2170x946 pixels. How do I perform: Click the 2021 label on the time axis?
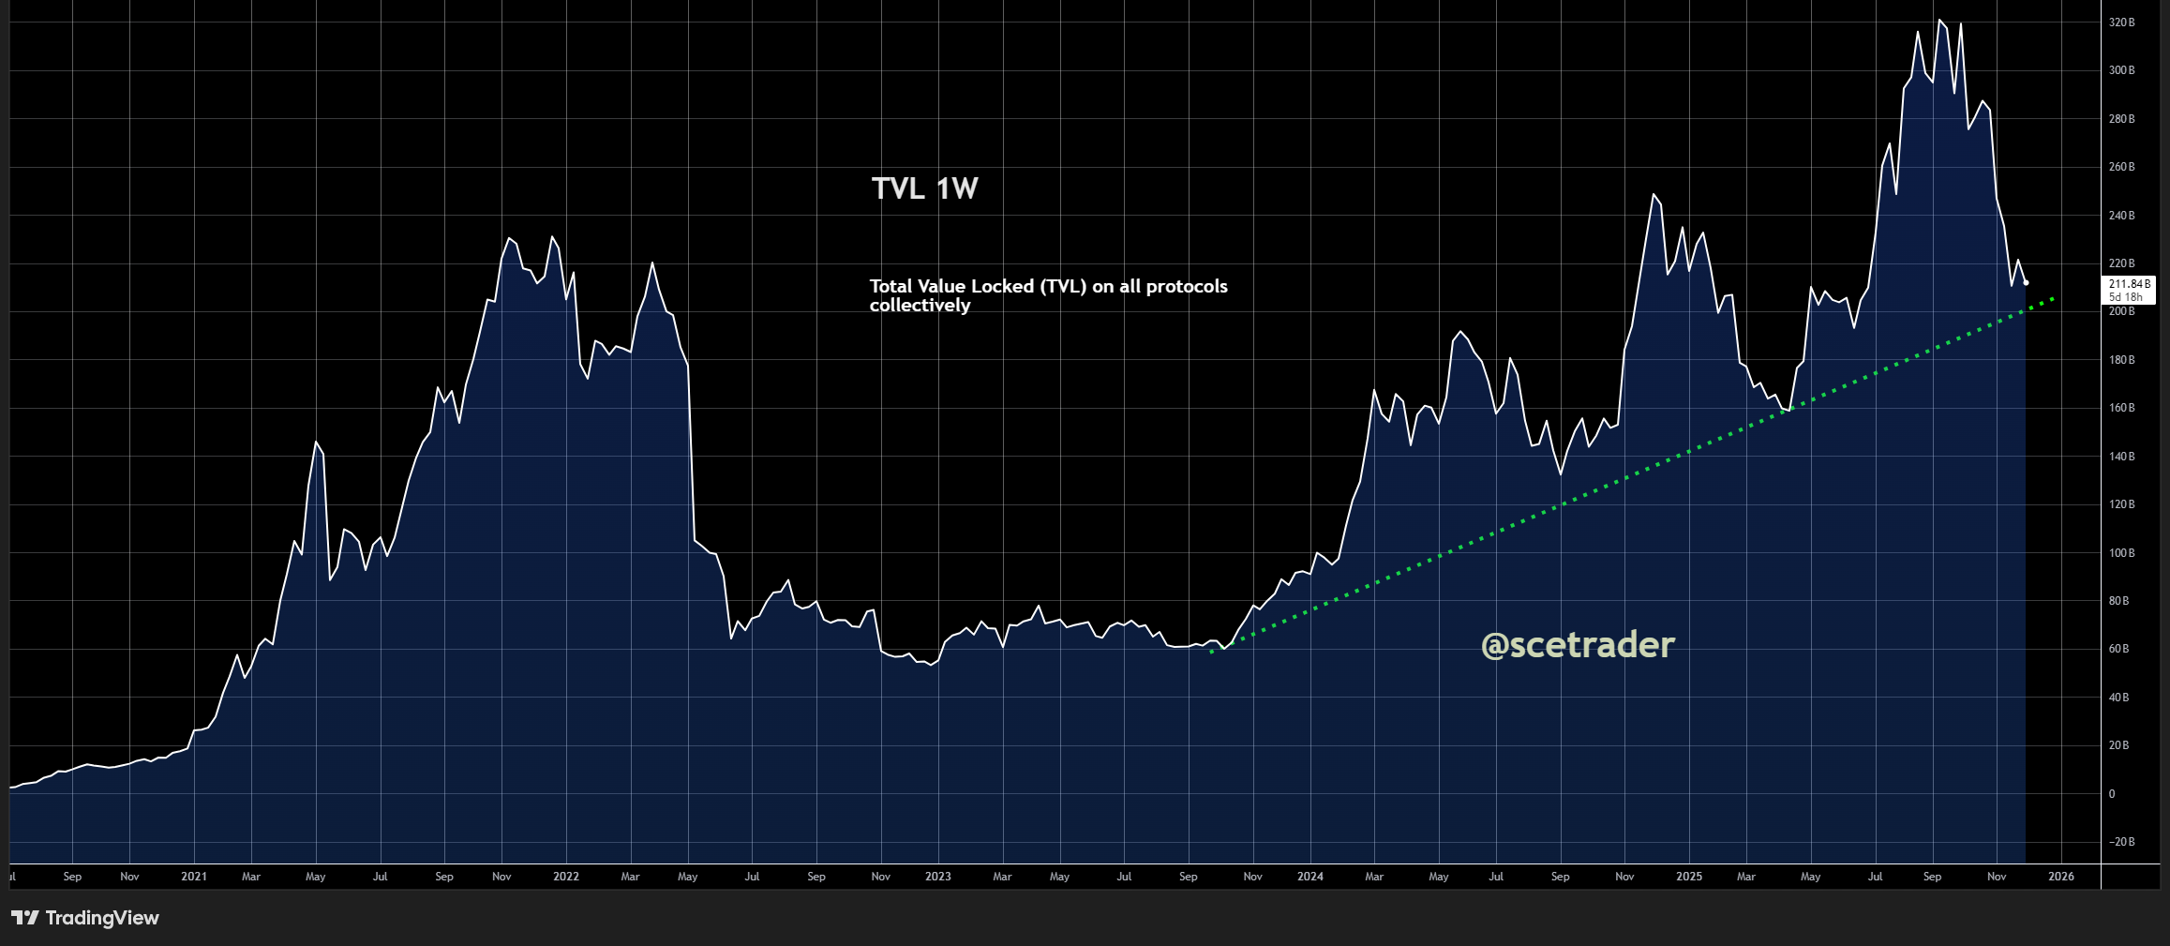[x=194, y=876]
